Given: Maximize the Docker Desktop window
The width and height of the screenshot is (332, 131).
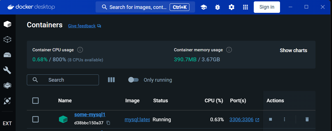Looking at the screenshot, I should [x=306, y=7].
